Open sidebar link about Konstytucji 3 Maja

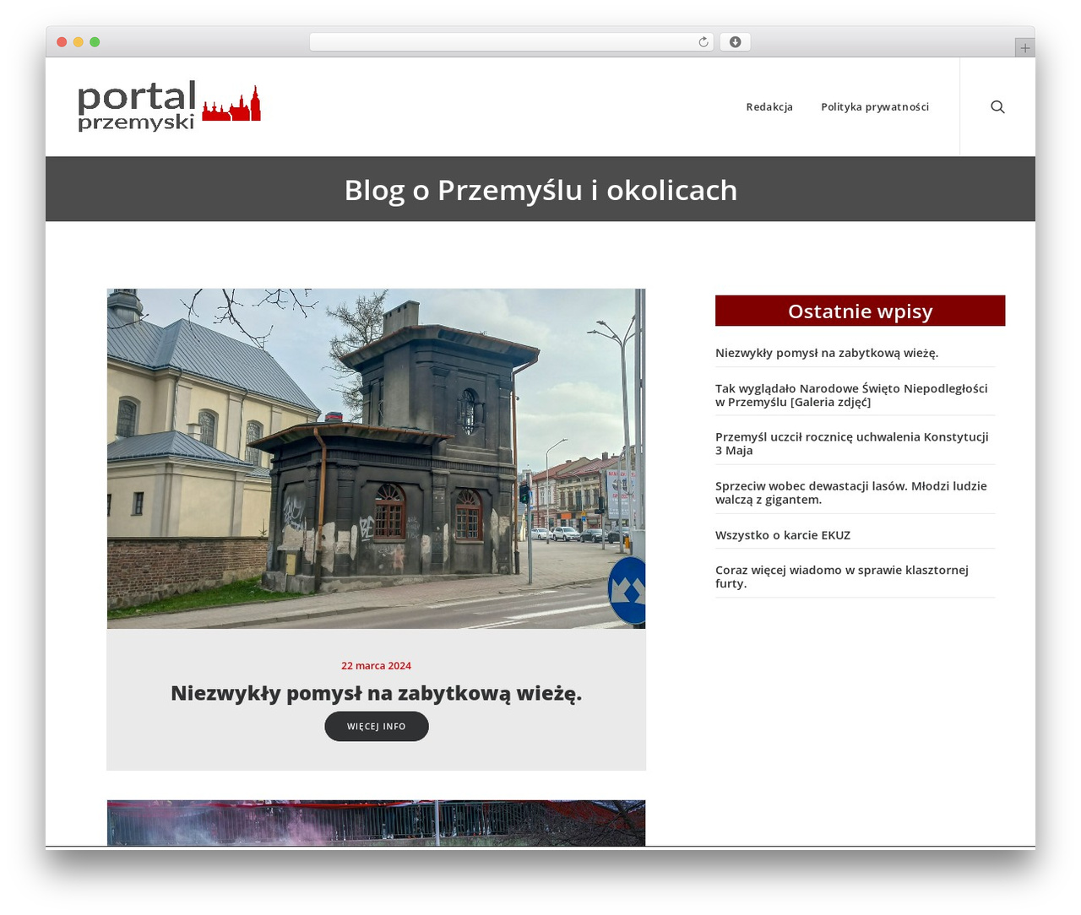point(852,444)
